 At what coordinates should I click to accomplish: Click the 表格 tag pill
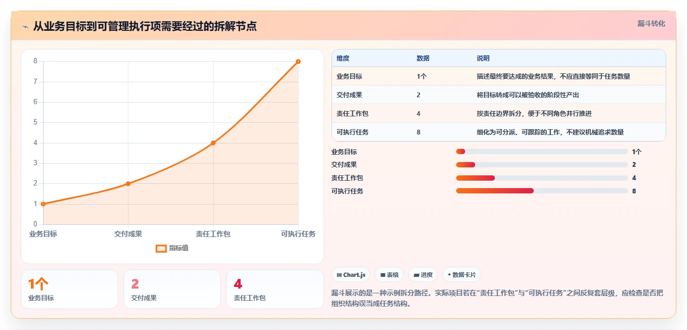click(x=390, y=275)
